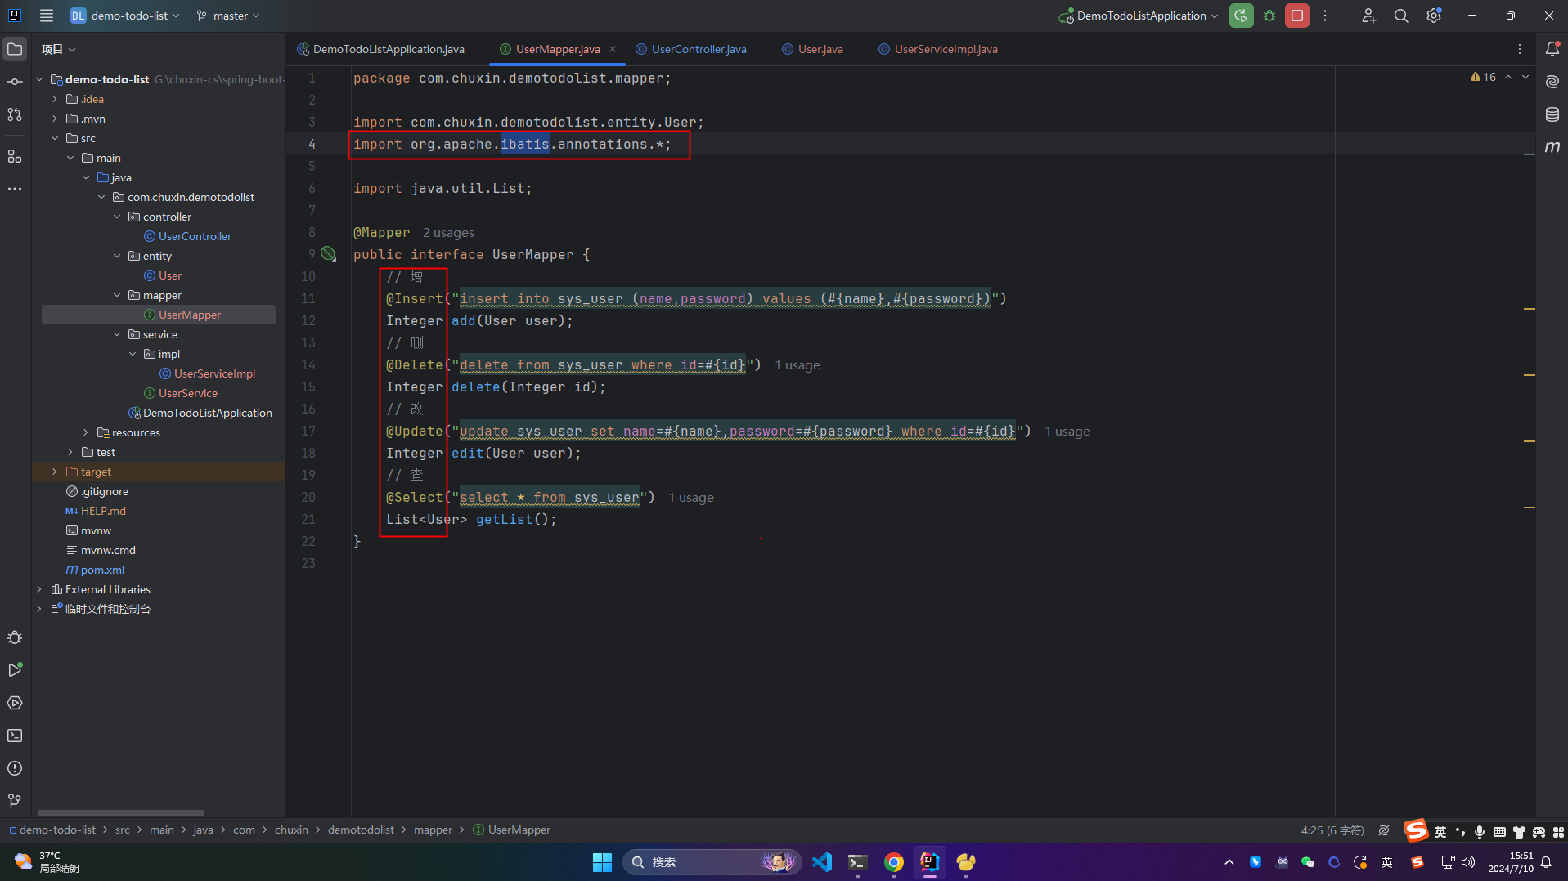Image resolution: width=1568 pixels, height=881 pixels.
Task: Expand the .idea folder
Action: [x=55, y=99]
